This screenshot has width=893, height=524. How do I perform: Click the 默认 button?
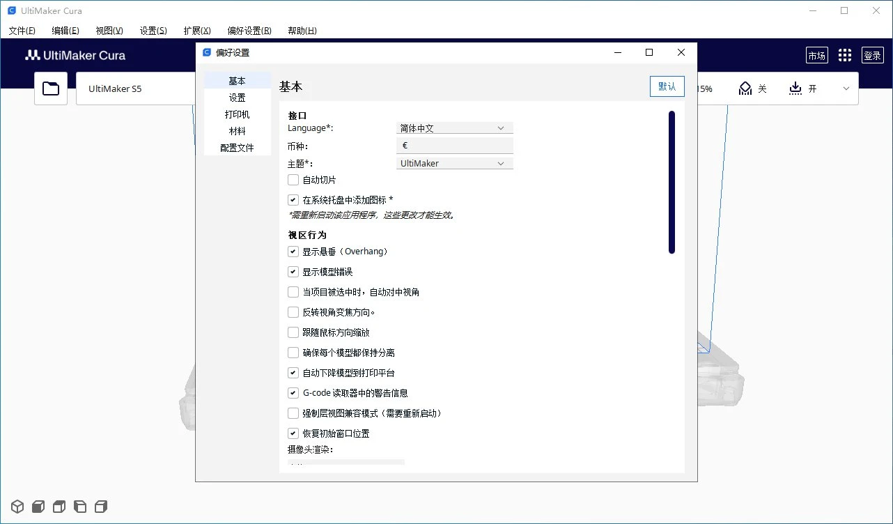pos(667,86)
